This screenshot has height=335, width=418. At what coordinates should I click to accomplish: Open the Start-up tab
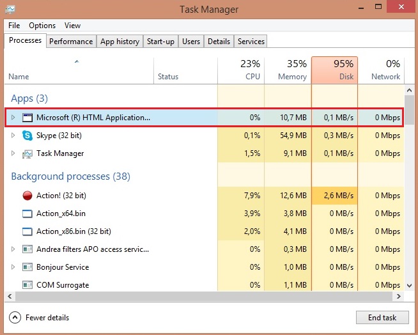pyautogui.click(x=160, y=42)
